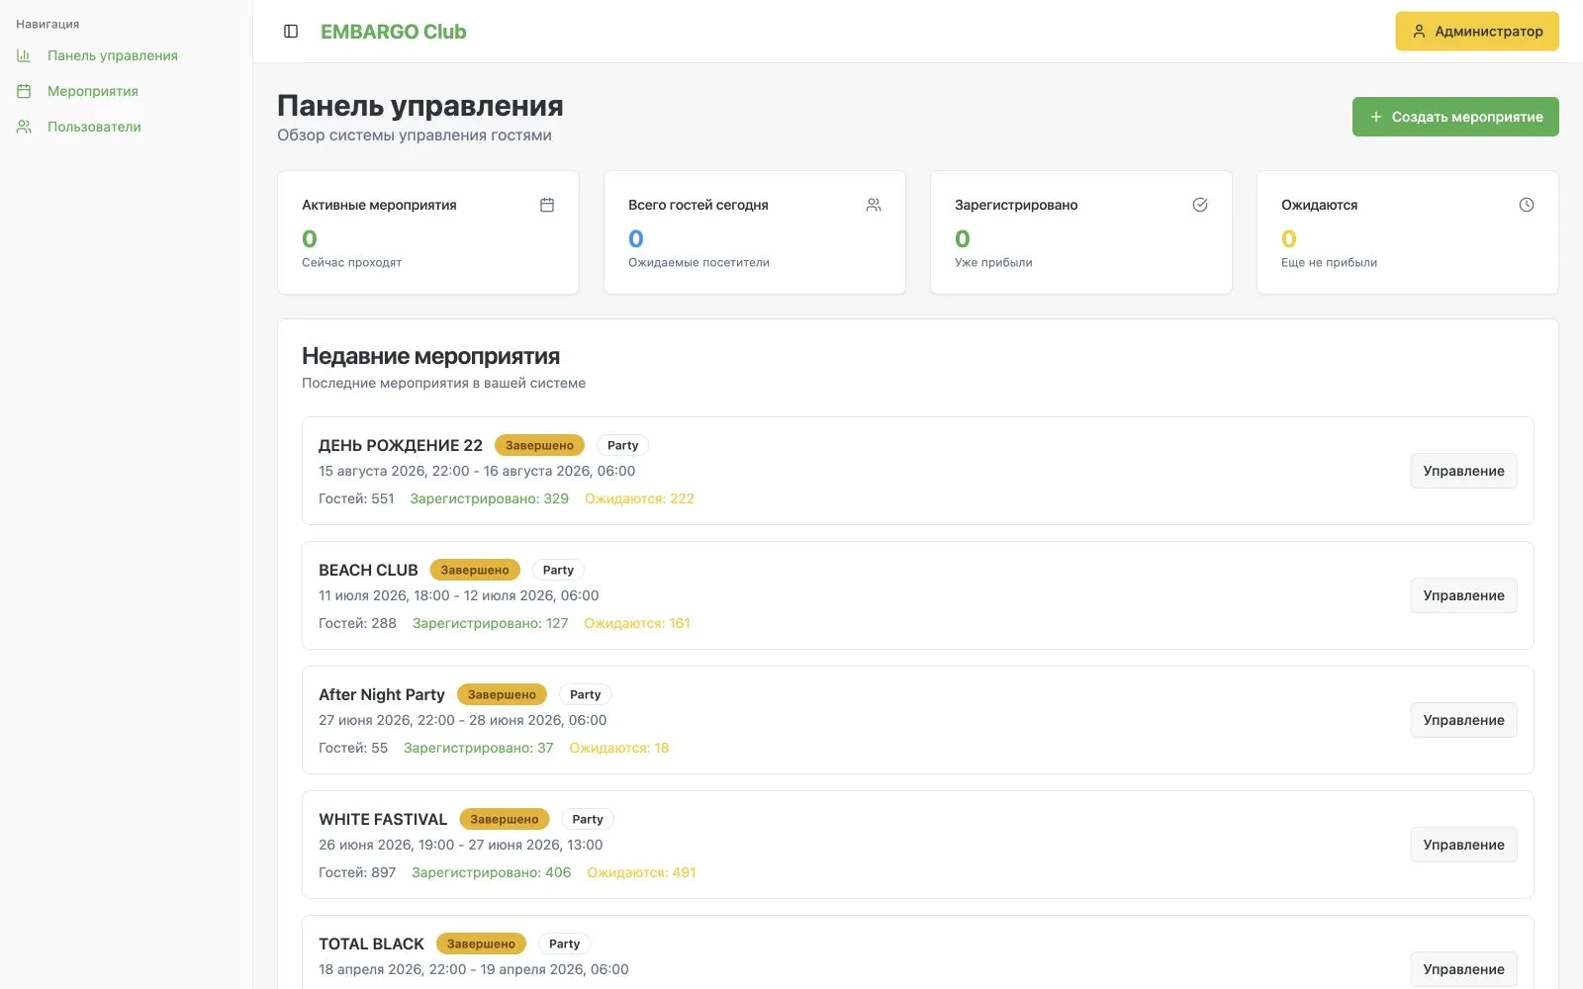Click Ожидаются: 491 text
Viewport: 1583px width, 989px height.
(641, 872)
